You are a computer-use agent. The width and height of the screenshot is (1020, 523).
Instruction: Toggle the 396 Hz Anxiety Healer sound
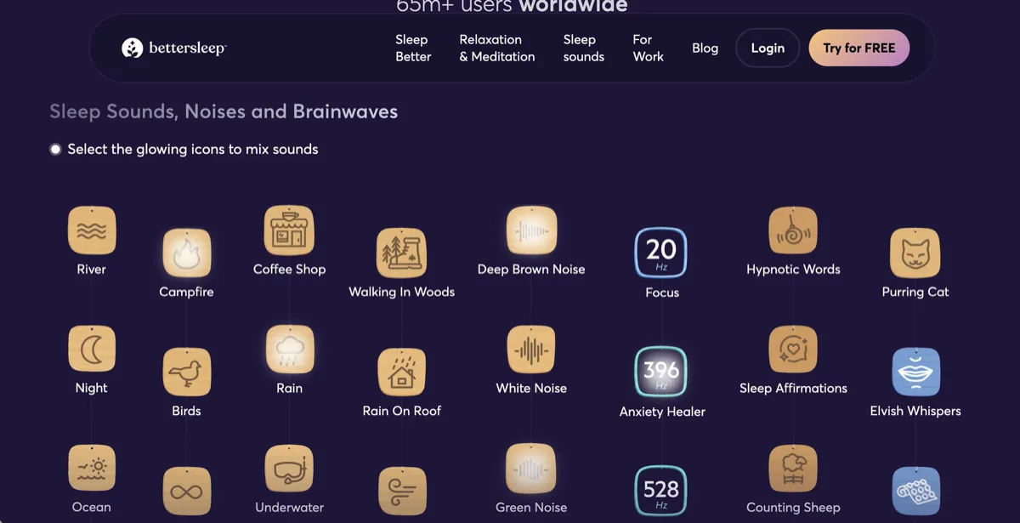(661, 372)
